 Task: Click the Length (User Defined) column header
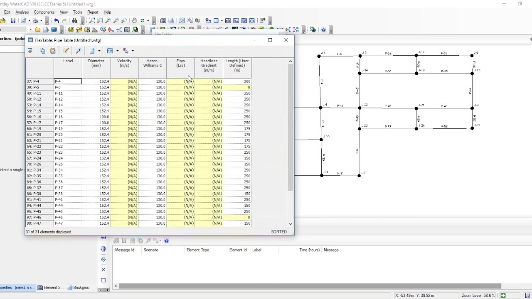237,68
